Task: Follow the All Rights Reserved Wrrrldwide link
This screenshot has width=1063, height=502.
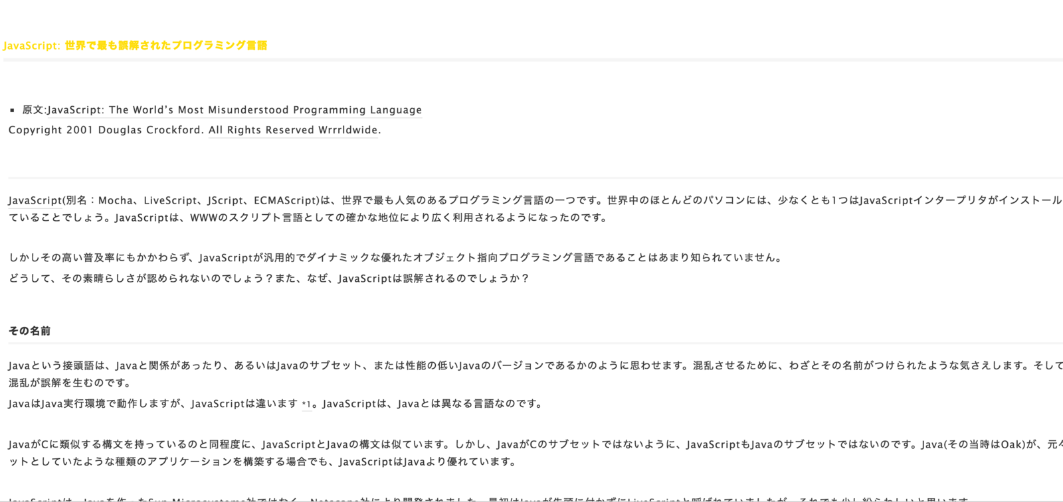Action: point(294,130)
